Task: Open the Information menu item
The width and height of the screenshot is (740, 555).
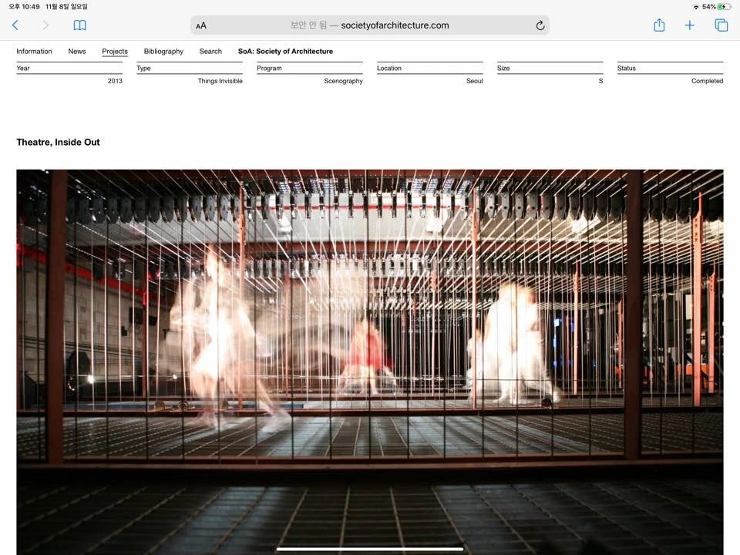Action: click(34, 51)
